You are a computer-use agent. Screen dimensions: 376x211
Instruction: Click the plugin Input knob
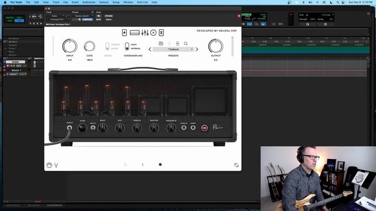coord(70,46)
